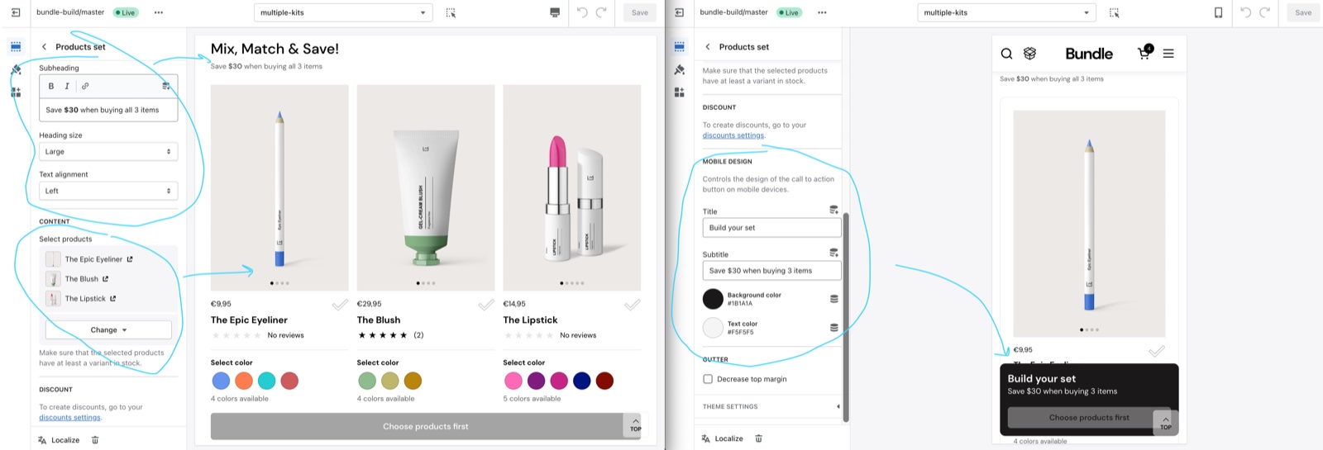Viewport: 1323px width, 450px height.
Task: Click Undo in the left window
Action: (x=582, y=12)
